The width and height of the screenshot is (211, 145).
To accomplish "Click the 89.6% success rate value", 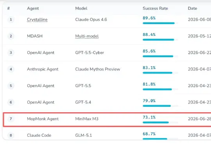I will coord(149,18).
